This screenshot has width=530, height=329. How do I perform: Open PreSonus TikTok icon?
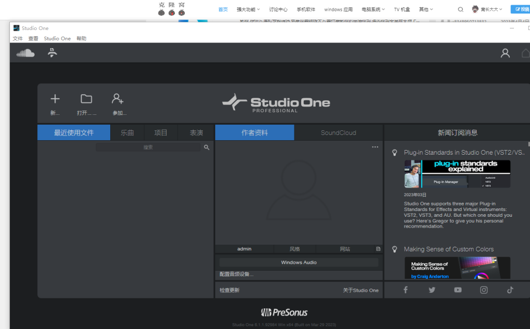pyautogui.click(x=510, y=290)
